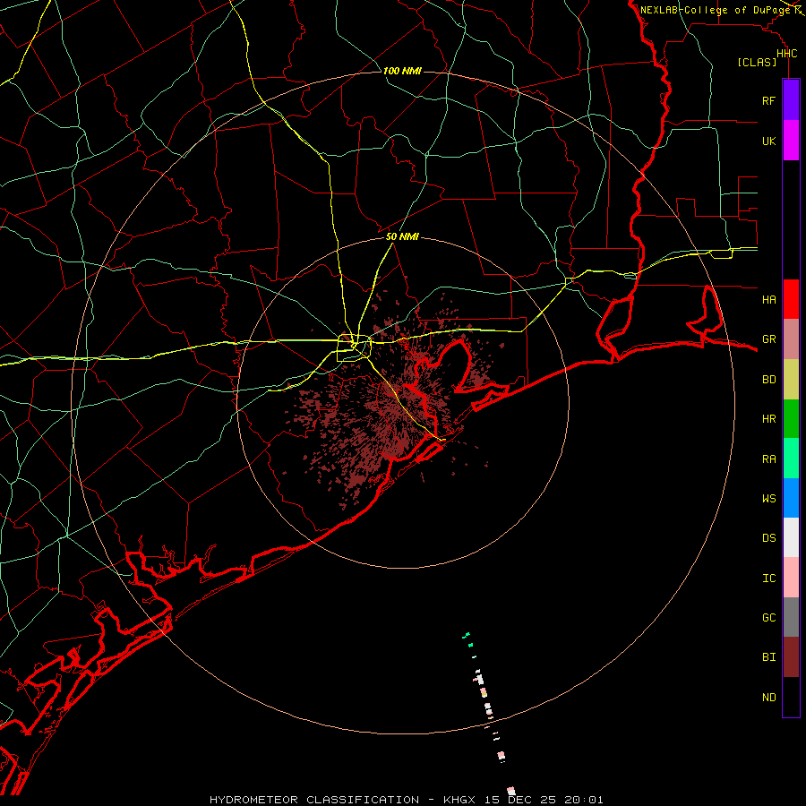Pick the RA light green legend swatch
The height and width of the screenshot is (806, 806).
pos(791,459)
